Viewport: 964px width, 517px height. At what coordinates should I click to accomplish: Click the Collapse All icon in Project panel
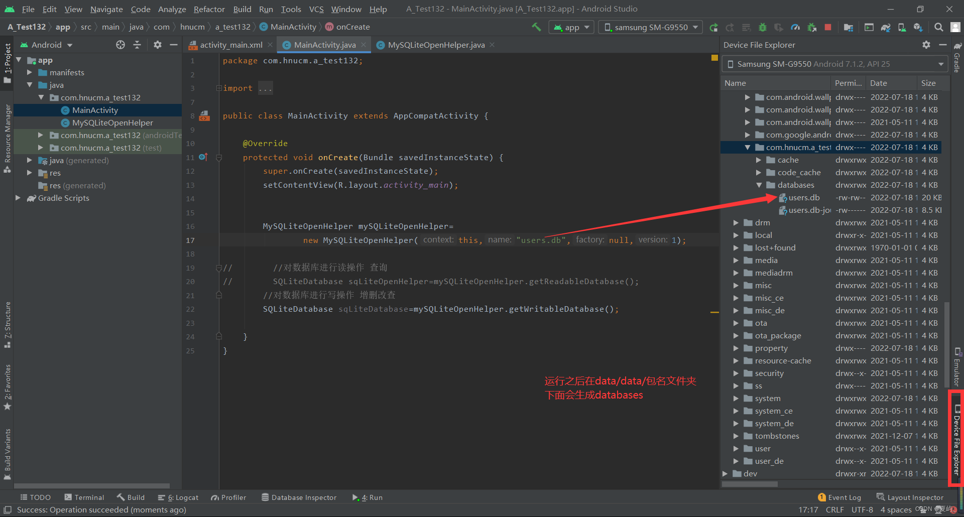pos(137,45)
